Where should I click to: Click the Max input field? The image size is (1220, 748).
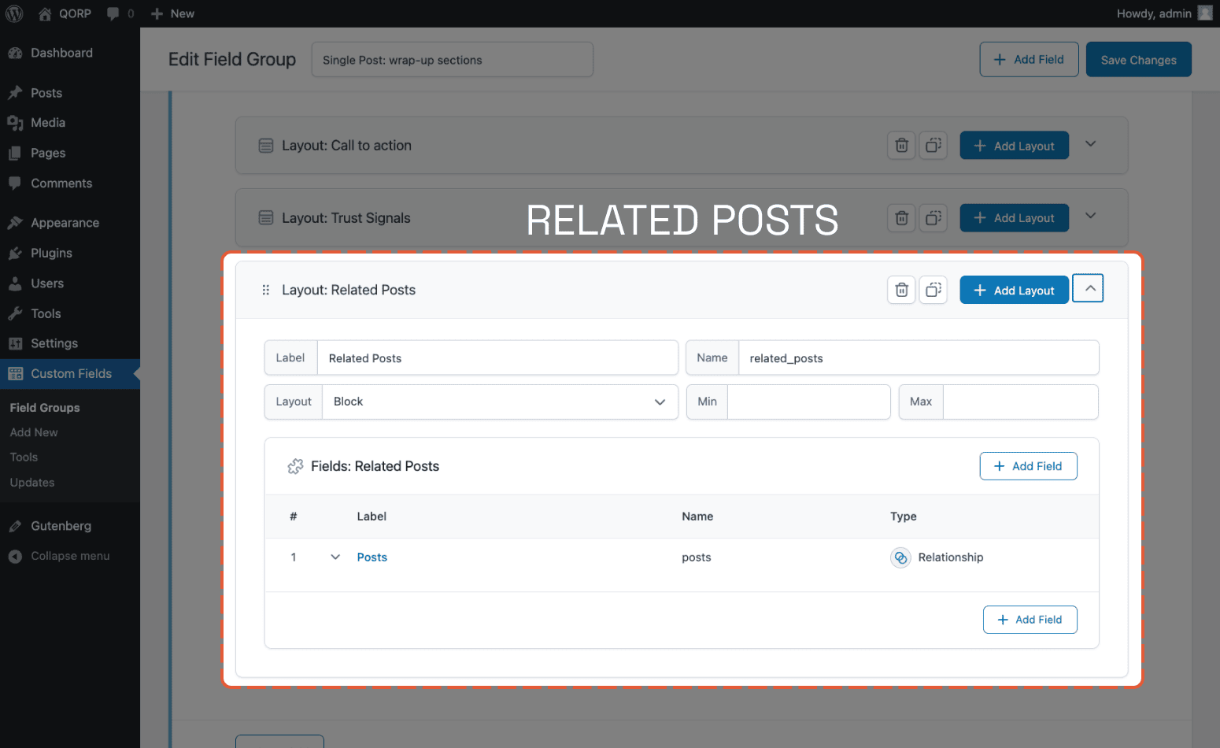pyautogui.click(x=1019, y=402)
